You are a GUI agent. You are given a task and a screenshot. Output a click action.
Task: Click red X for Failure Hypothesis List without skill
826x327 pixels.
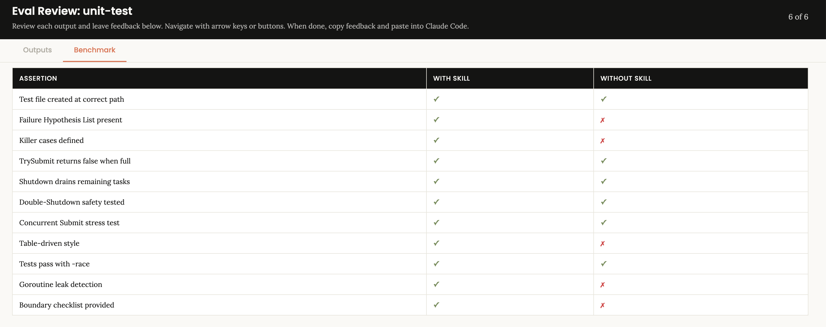coord(602,120)
